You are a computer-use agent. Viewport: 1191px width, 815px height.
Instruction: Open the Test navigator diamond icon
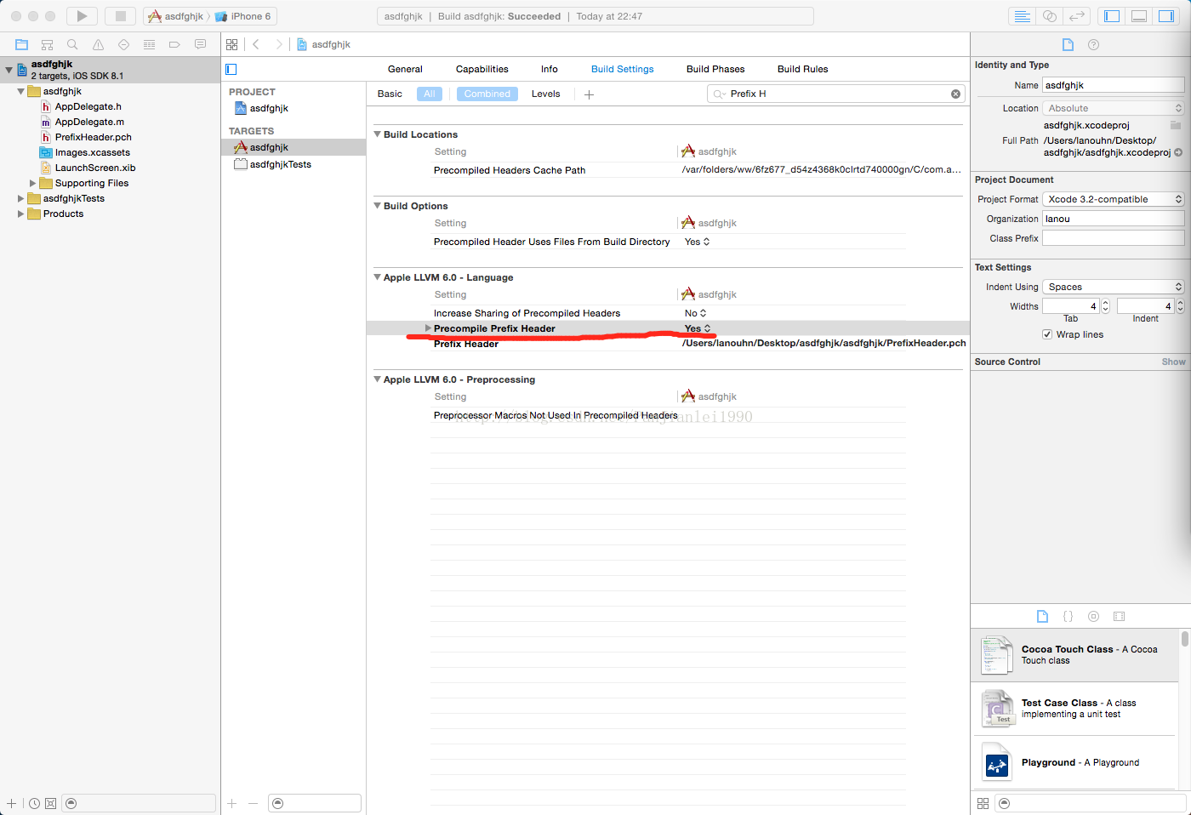[x=123, y=44]
